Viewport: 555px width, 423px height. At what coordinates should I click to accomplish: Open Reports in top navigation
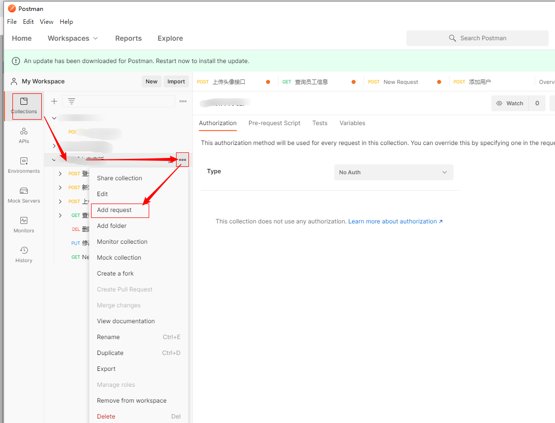pyautogui.click(x=128, y=38)
